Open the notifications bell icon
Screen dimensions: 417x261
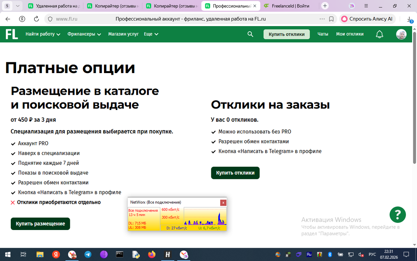click(x=380, y=34)
